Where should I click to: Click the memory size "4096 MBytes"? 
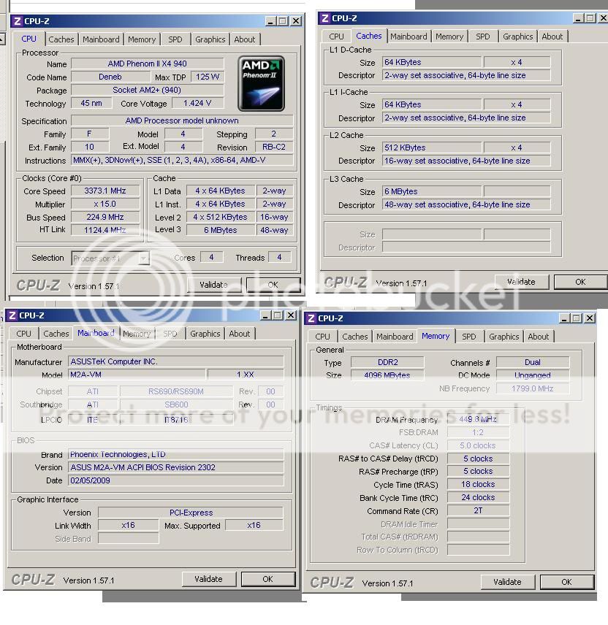(x=387, y=375)
